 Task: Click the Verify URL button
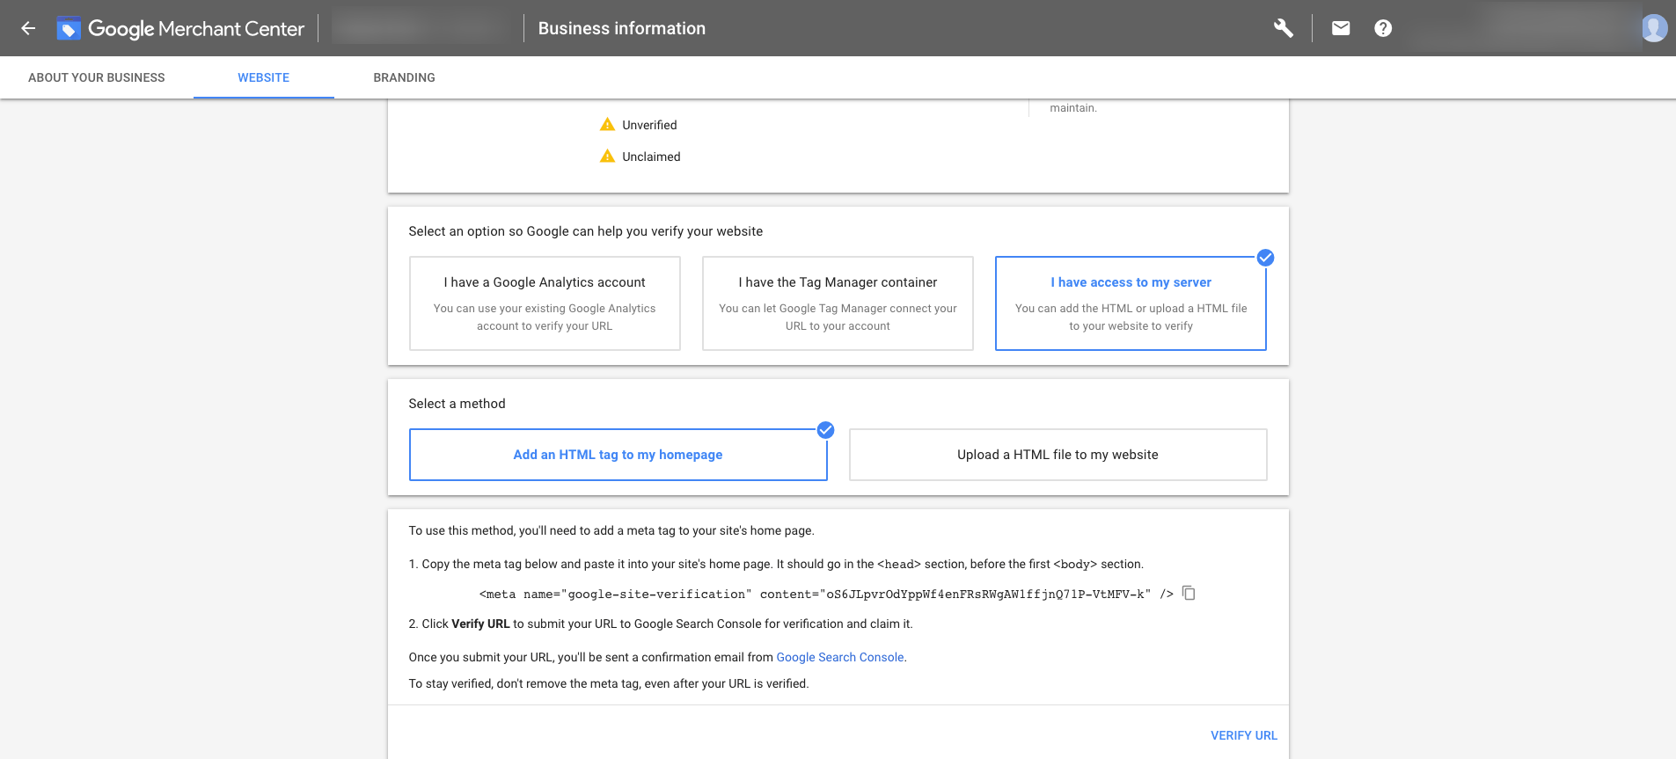(1243, 735)
